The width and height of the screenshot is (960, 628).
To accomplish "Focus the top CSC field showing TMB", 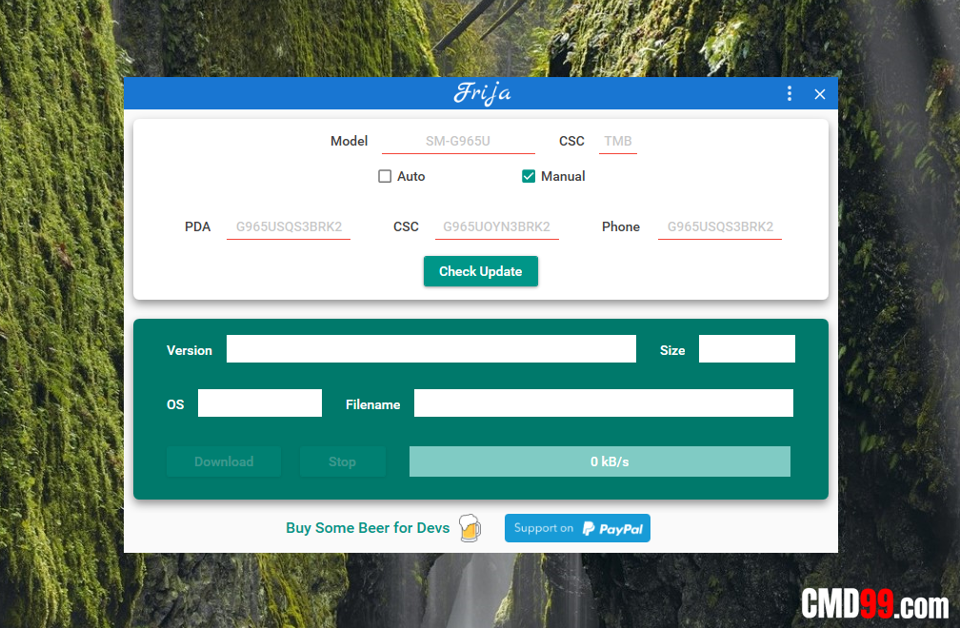I will click(x=618, y=141).
